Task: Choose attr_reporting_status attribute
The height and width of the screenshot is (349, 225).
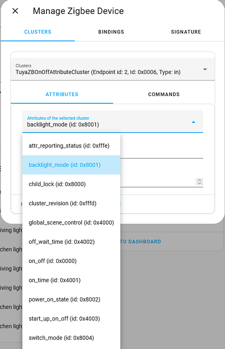Action: 71,146
